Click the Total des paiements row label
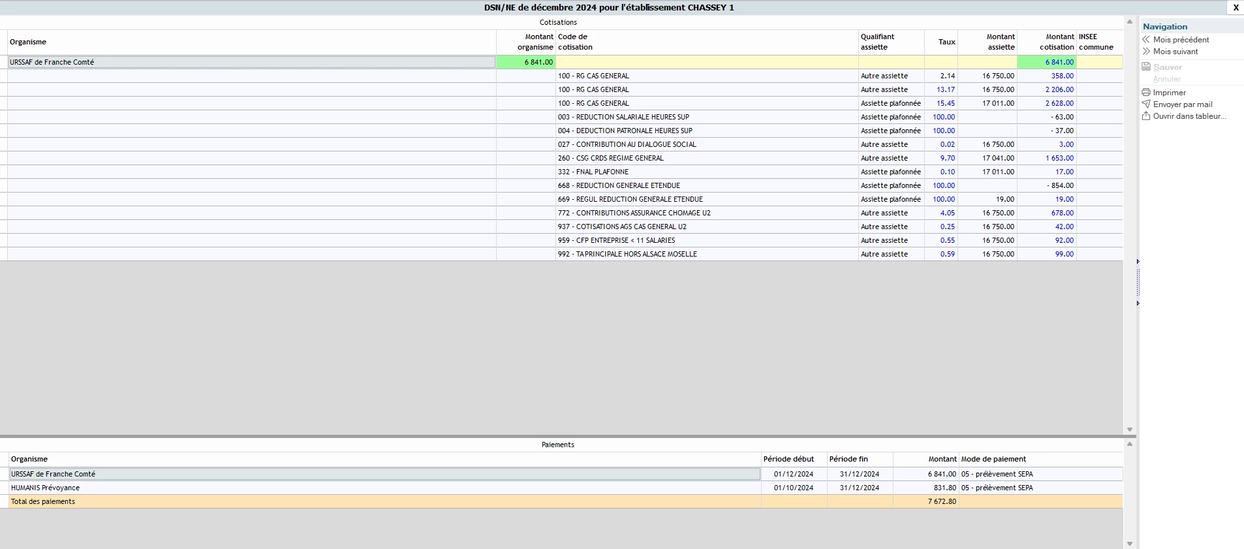 tap(43, 501)
